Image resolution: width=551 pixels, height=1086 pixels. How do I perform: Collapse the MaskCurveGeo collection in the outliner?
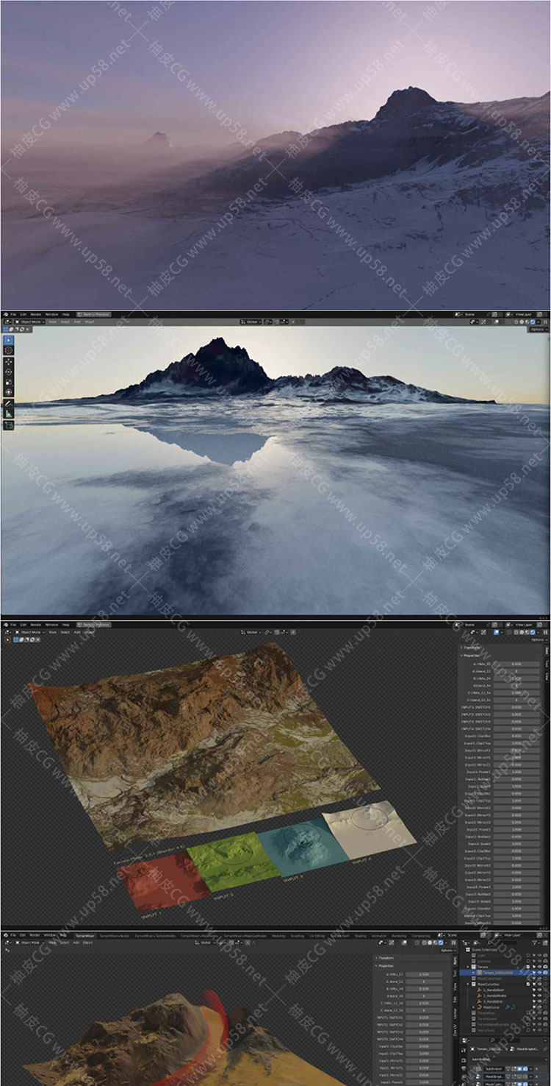(468, 984)
